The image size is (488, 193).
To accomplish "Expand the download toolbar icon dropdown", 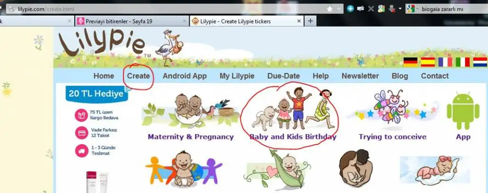I will [x=400, y=9].
